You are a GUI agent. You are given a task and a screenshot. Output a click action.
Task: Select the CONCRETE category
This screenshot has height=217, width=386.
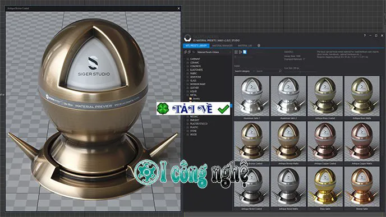click(195, 66)
